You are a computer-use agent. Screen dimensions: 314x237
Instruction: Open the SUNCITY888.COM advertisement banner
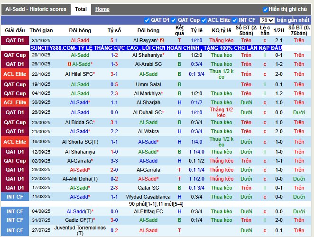tap(156, 48)
